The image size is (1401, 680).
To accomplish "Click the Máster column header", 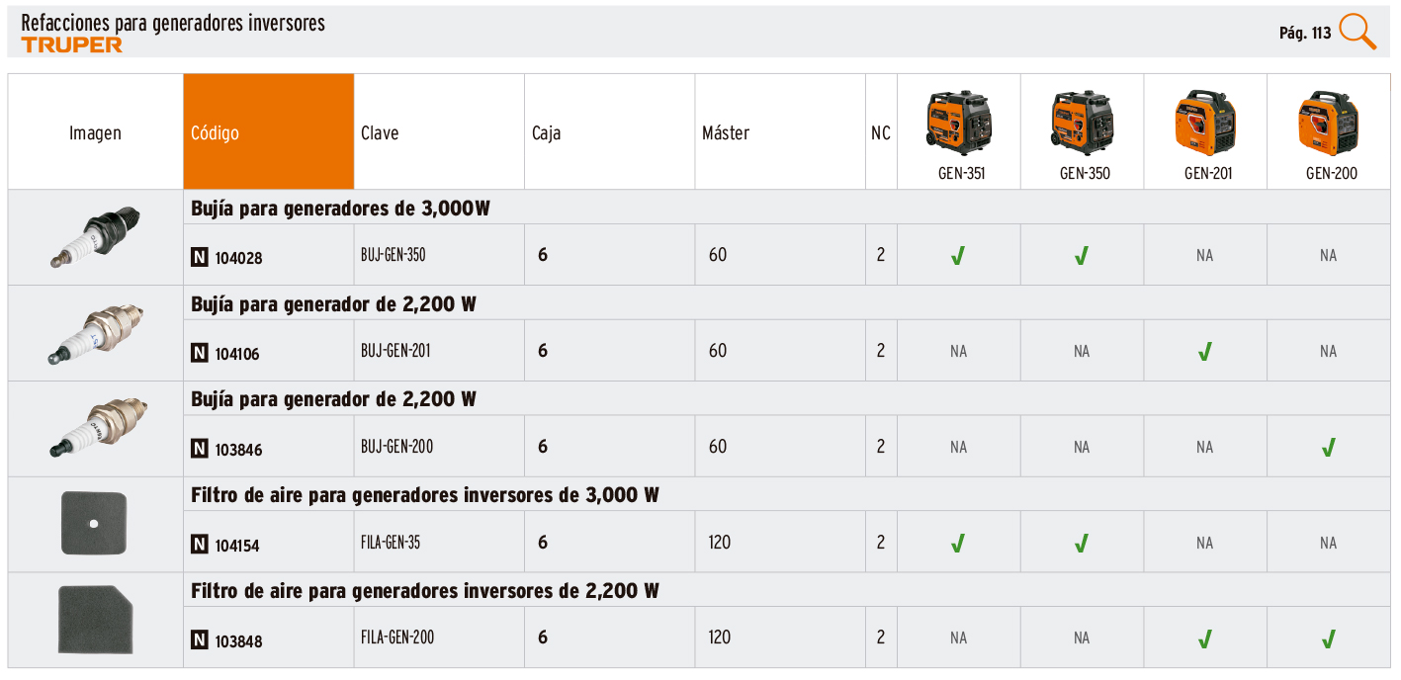I will [x=726, y=132].
